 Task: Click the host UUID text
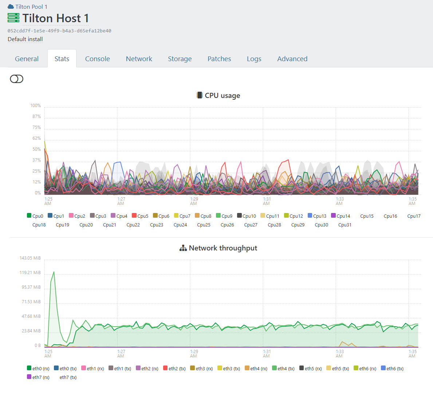click(x=59, y=31)
